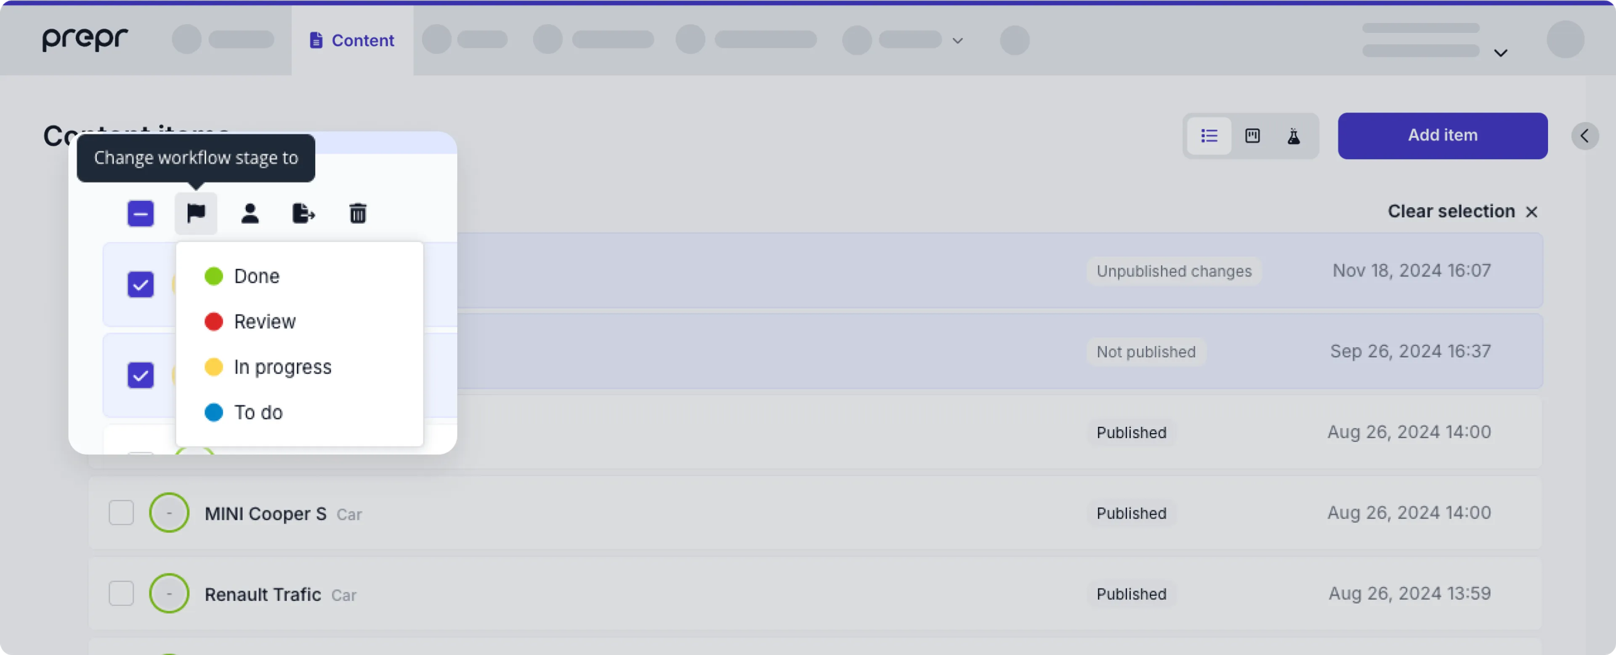Switch to experiment/lab view
Screen dimensions: 1616x655
(1293, 135)
